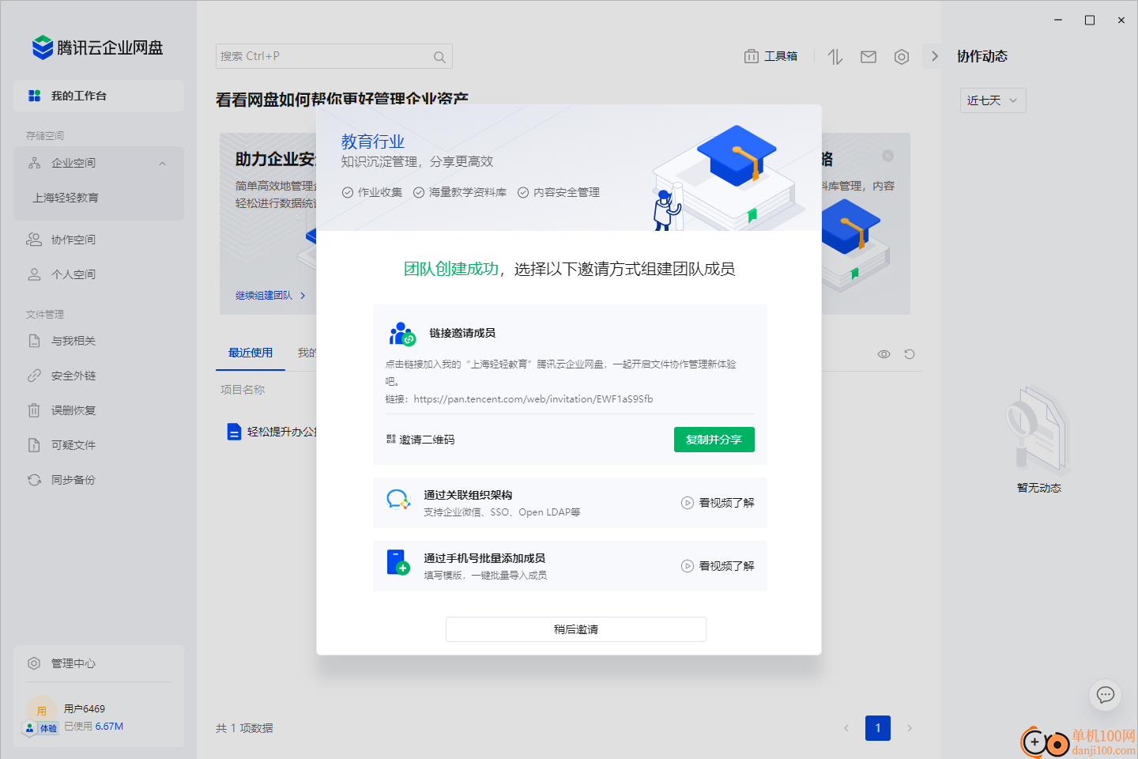Click the 企业空间 org-tree icon
This screenshot has width=1138, height=759.
[34, 163]
